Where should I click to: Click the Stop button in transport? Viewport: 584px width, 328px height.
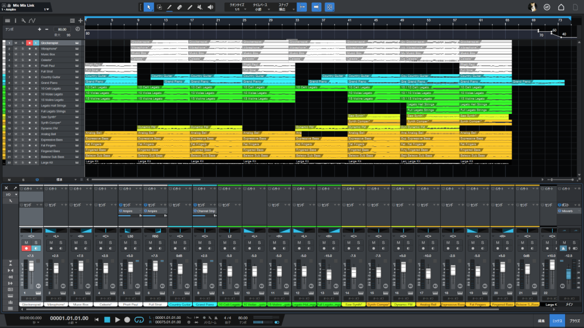coord(107,319)
